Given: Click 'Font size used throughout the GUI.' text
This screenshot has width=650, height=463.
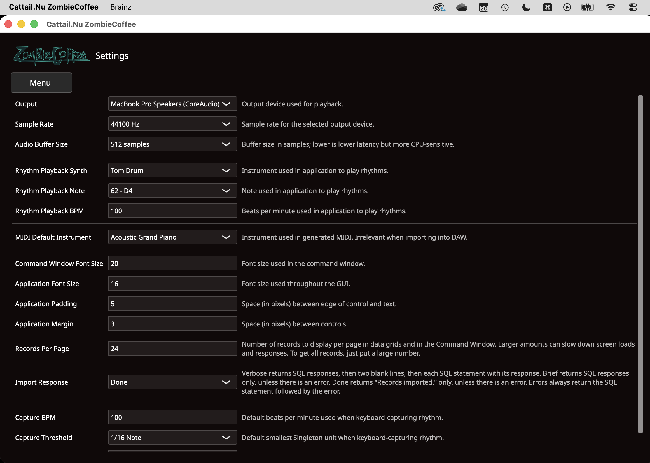Looking at the screenshot, I should point(296,284).
